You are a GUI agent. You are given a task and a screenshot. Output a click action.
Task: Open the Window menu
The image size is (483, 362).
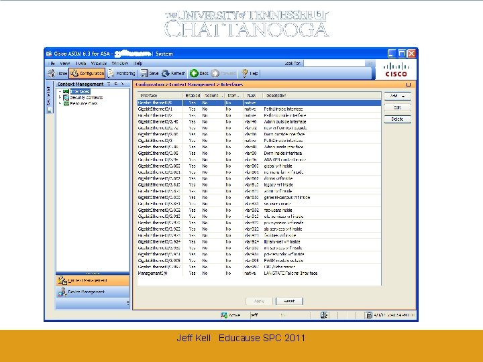120,64
